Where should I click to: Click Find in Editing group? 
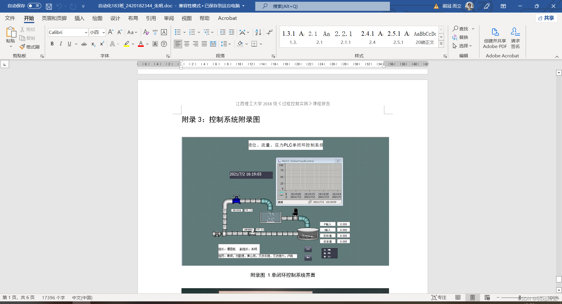click(x=461, y=29)
